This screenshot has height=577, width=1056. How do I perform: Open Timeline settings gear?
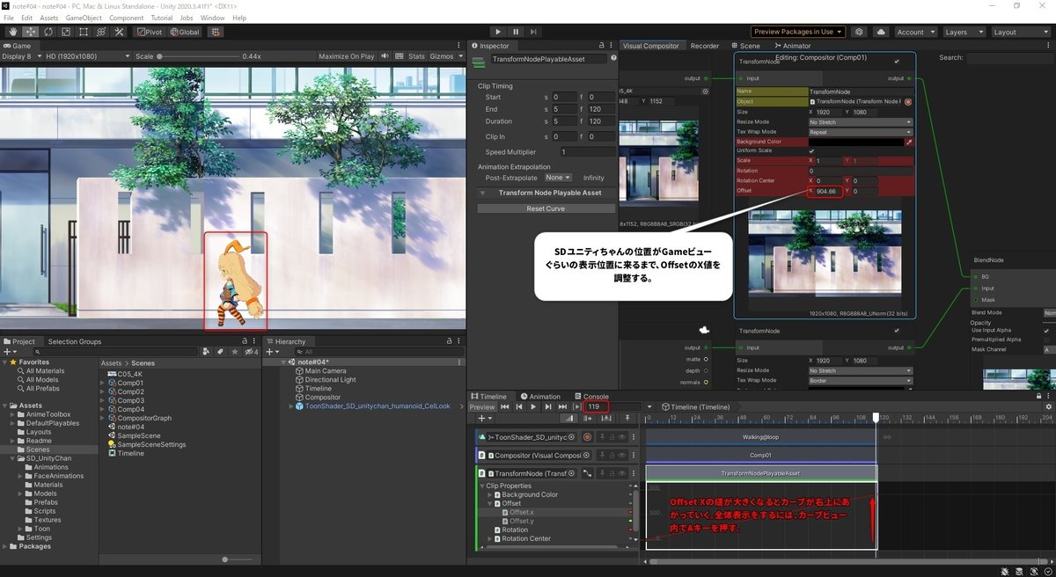[x=1048, y=406]
